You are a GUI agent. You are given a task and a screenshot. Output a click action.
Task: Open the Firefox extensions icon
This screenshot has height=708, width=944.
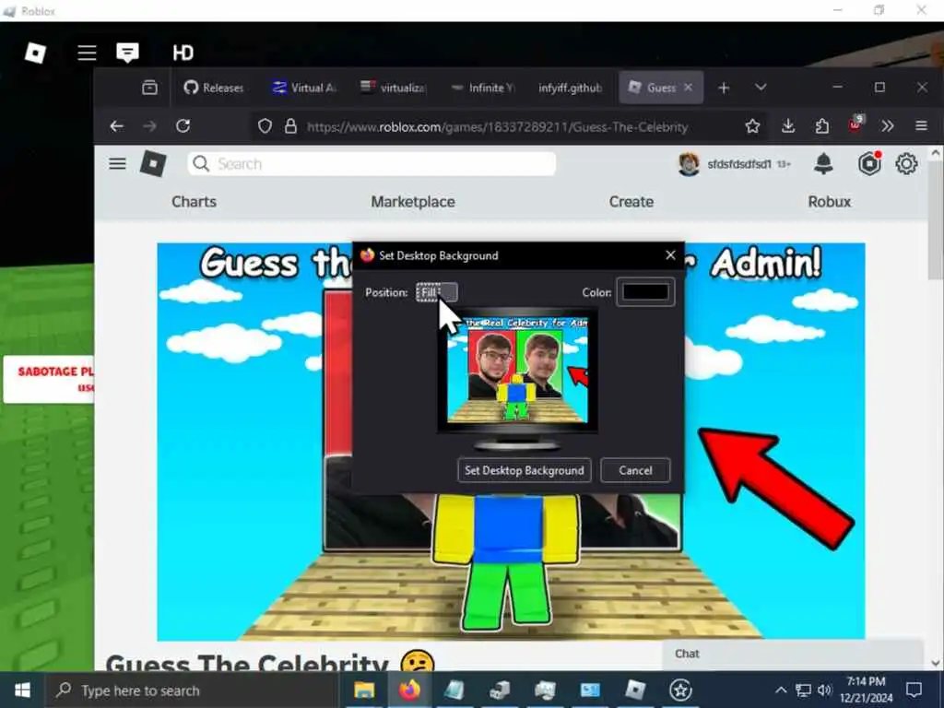point(821,125)
